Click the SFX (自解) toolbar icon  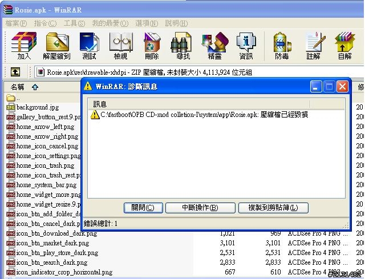[x=345, y=46]
